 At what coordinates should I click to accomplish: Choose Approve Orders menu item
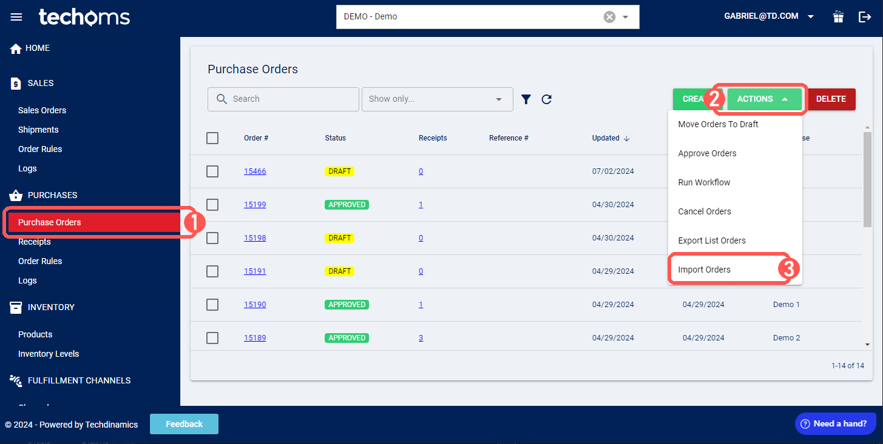pyautogui.click(x=735, y=153)
